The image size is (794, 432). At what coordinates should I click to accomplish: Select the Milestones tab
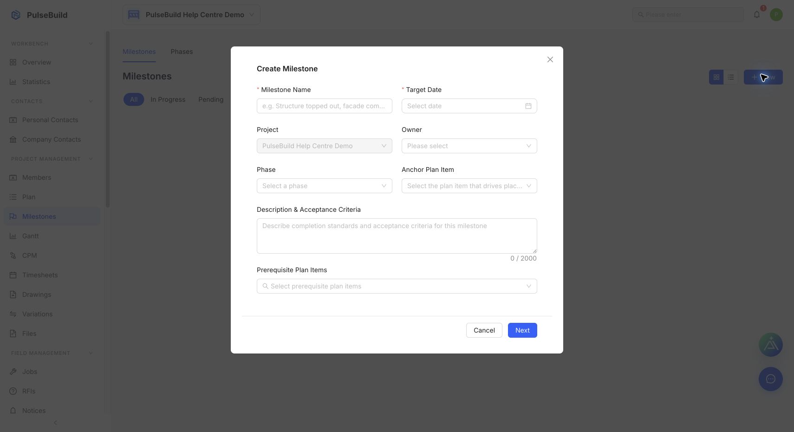tap(139, 52)
